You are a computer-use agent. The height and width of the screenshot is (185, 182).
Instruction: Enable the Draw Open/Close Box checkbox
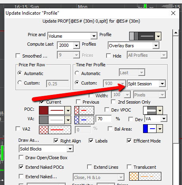(21, 158)
